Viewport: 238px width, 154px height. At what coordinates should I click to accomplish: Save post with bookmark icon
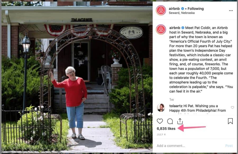230,121
